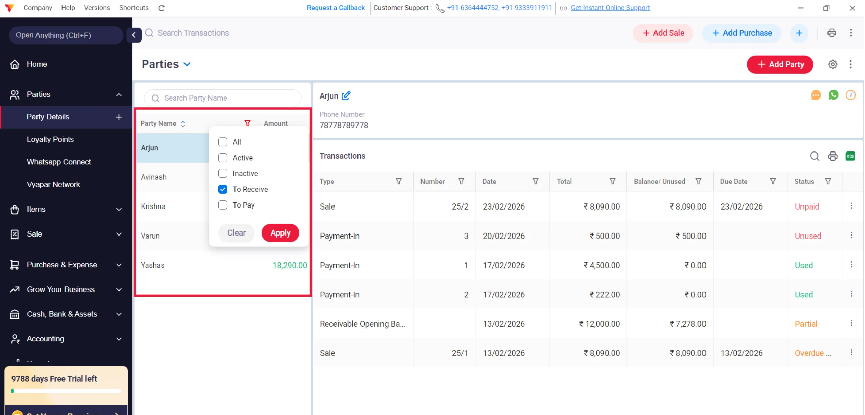Viewport: 865px width, 415px height.
Task: Click the transactions search magnifier icon
Action: [815, 156]
